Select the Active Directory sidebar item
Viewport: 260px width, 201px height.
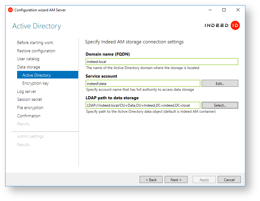click(x=37, y=75)
